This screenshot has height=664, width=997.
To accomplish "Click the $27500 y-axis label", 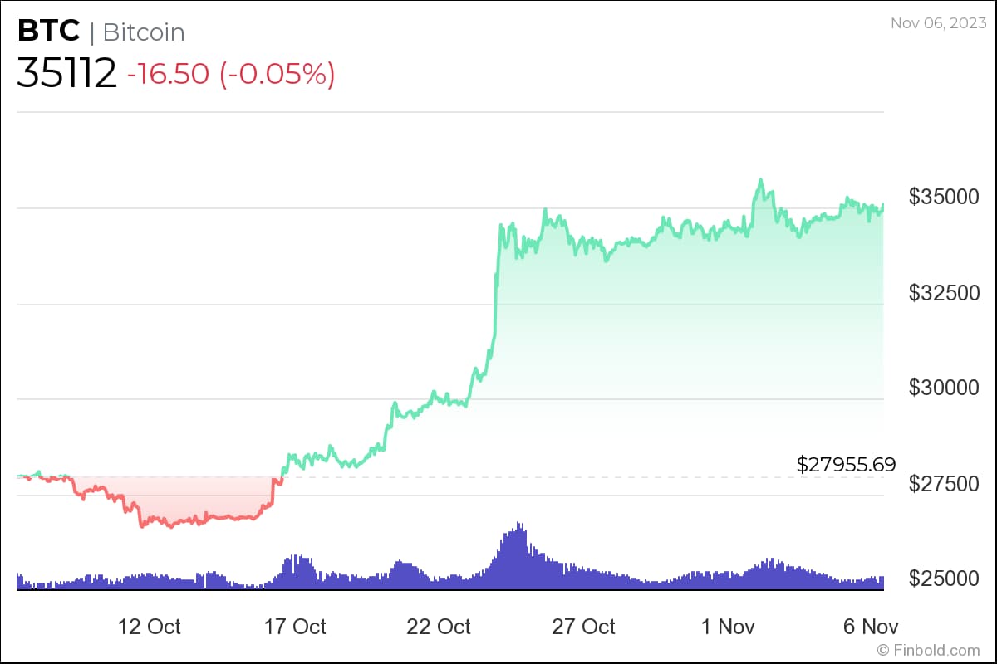I will pyautogui.click(x=943, y=483).
